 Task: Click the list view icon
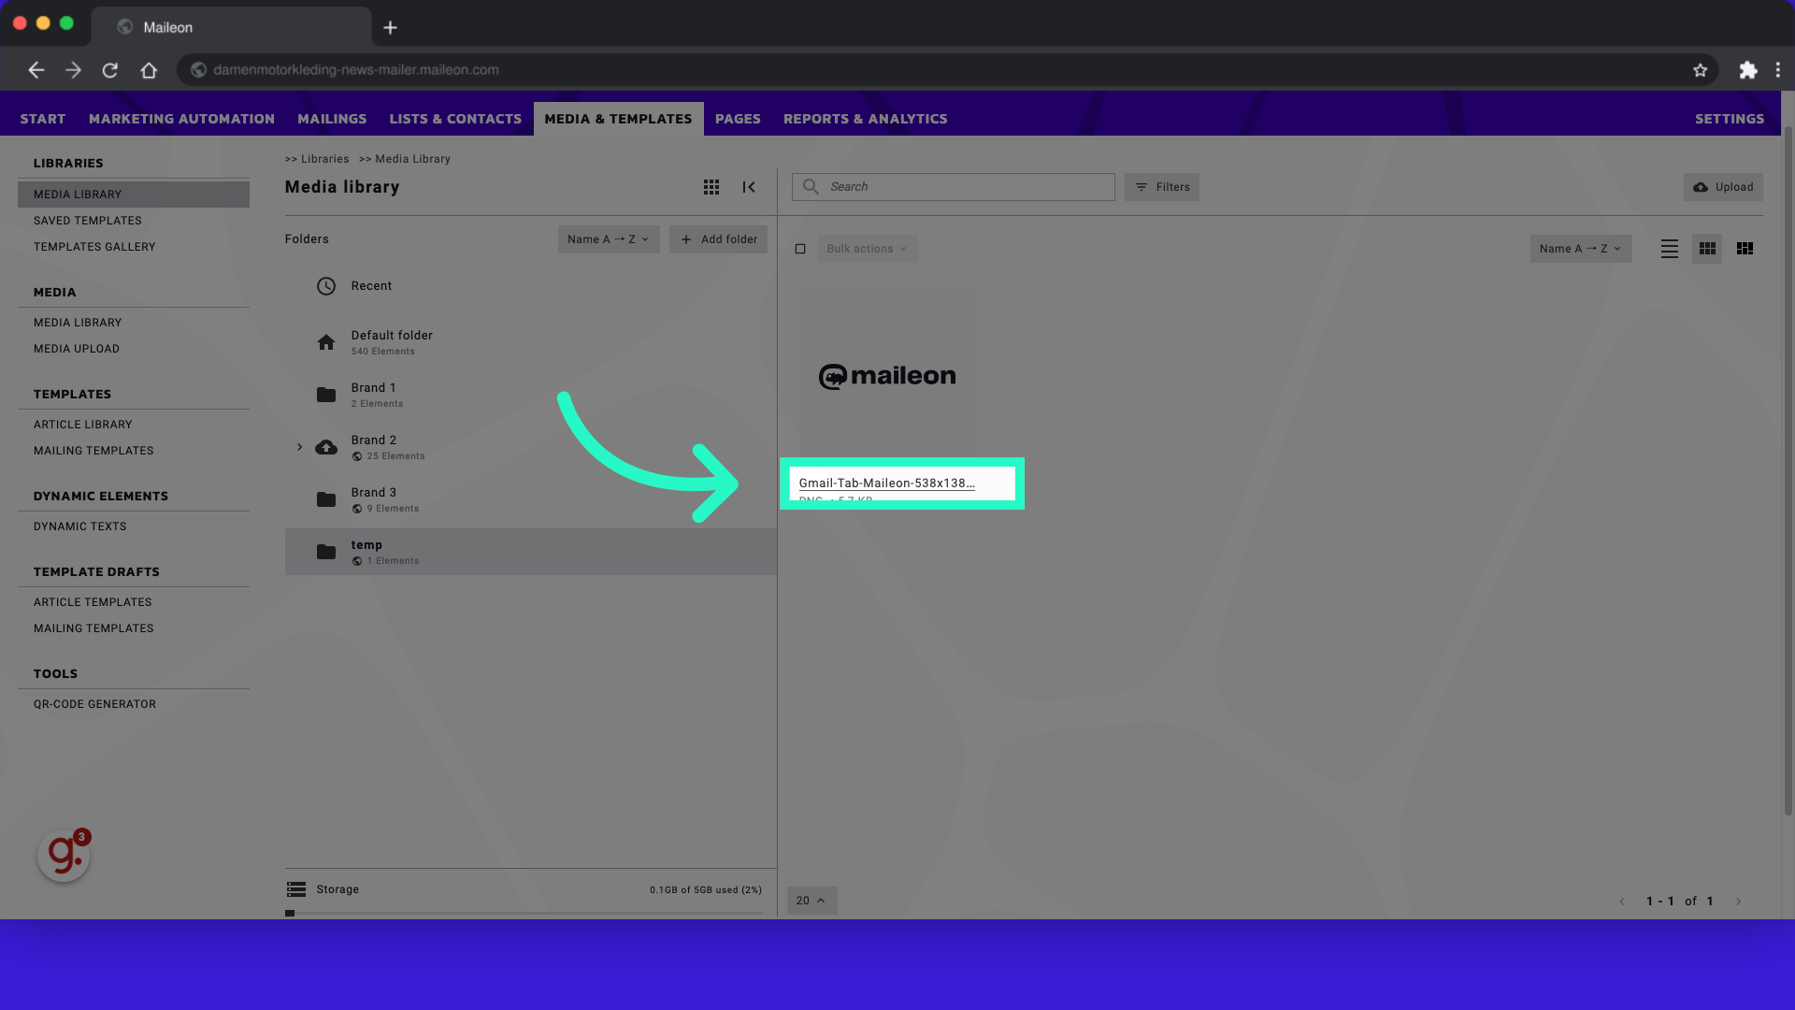[1669, 248]
